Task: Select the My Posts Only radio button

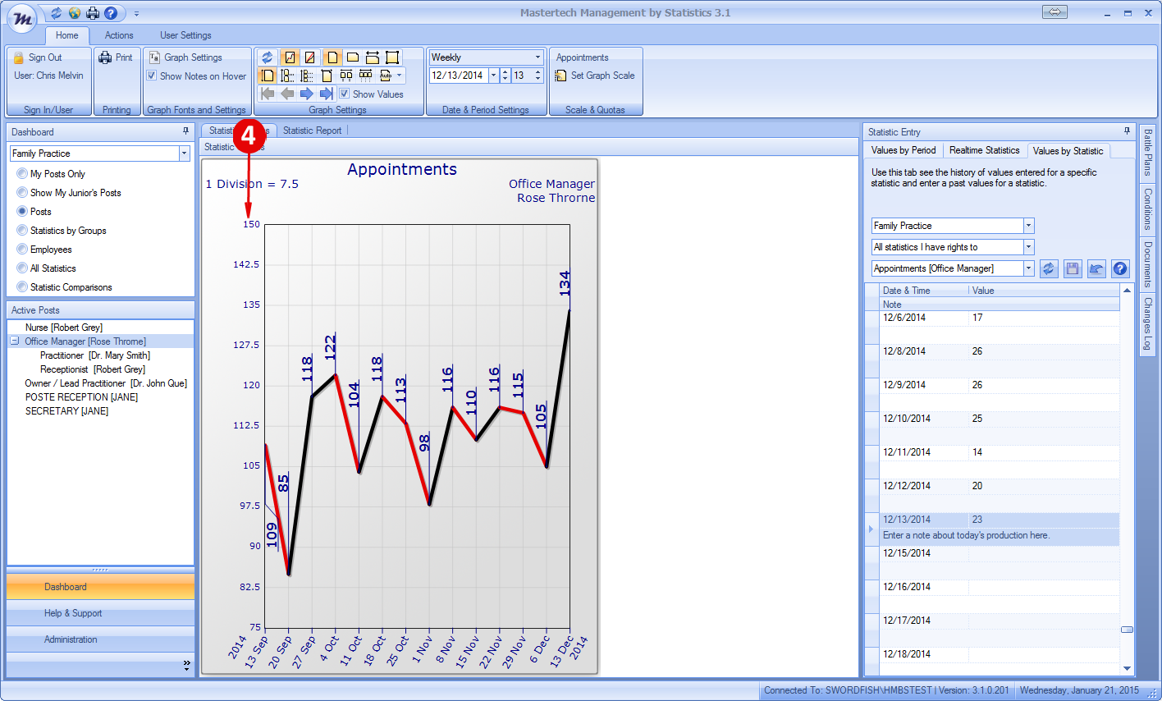Action: coord(22,174)
